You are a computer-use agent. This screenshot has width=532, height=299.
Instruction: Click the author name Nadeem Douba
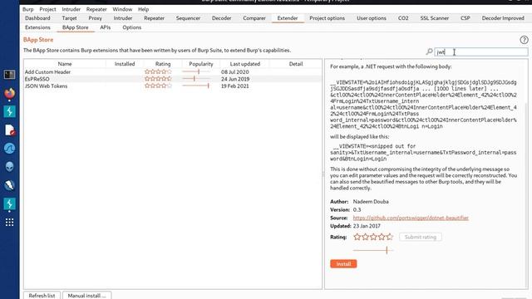(371, 202)
